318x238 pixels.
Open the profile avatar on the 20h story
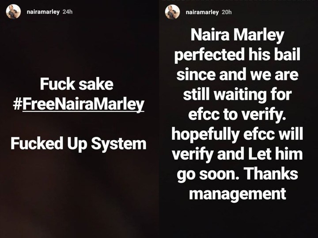coord(172,12)
